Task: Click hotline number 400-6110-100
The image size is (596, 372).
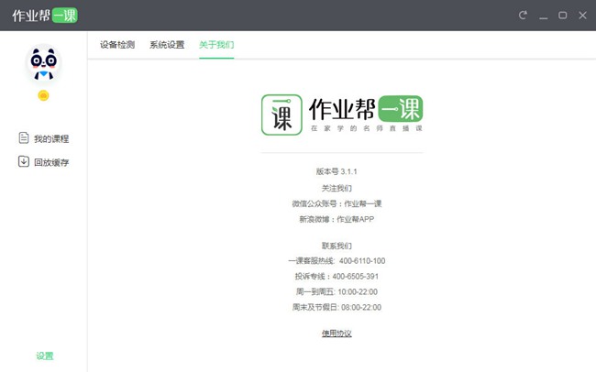Action: coord(362,261)
